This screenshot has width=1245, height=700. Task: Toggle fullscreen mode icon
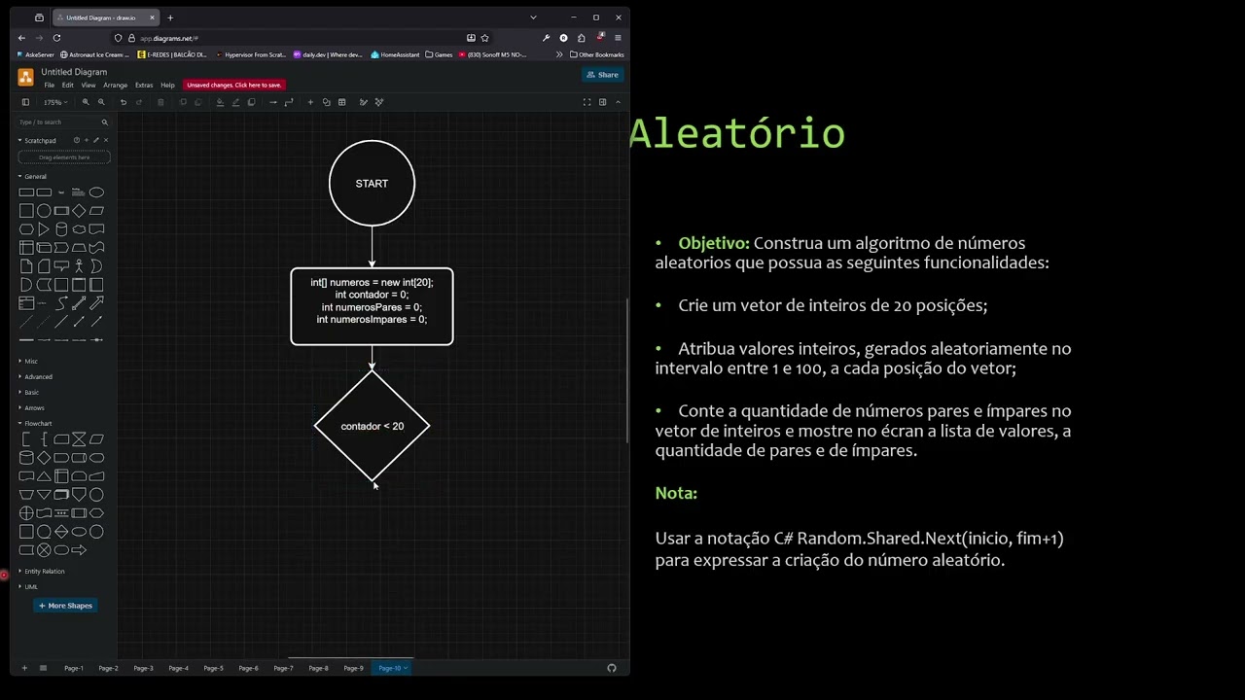587,102
